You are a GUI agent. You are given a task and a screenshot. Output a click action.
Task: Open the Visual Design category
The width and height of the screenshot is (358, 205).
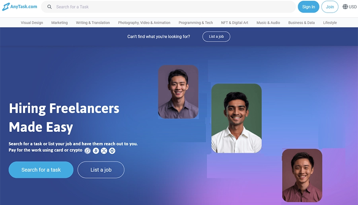(x=32, y=23)
